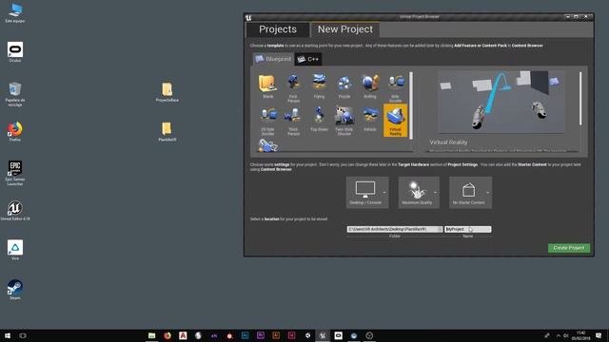Select the First Person template
The height and width of the screenshot is (342, 609).
(x=293, y=87)
